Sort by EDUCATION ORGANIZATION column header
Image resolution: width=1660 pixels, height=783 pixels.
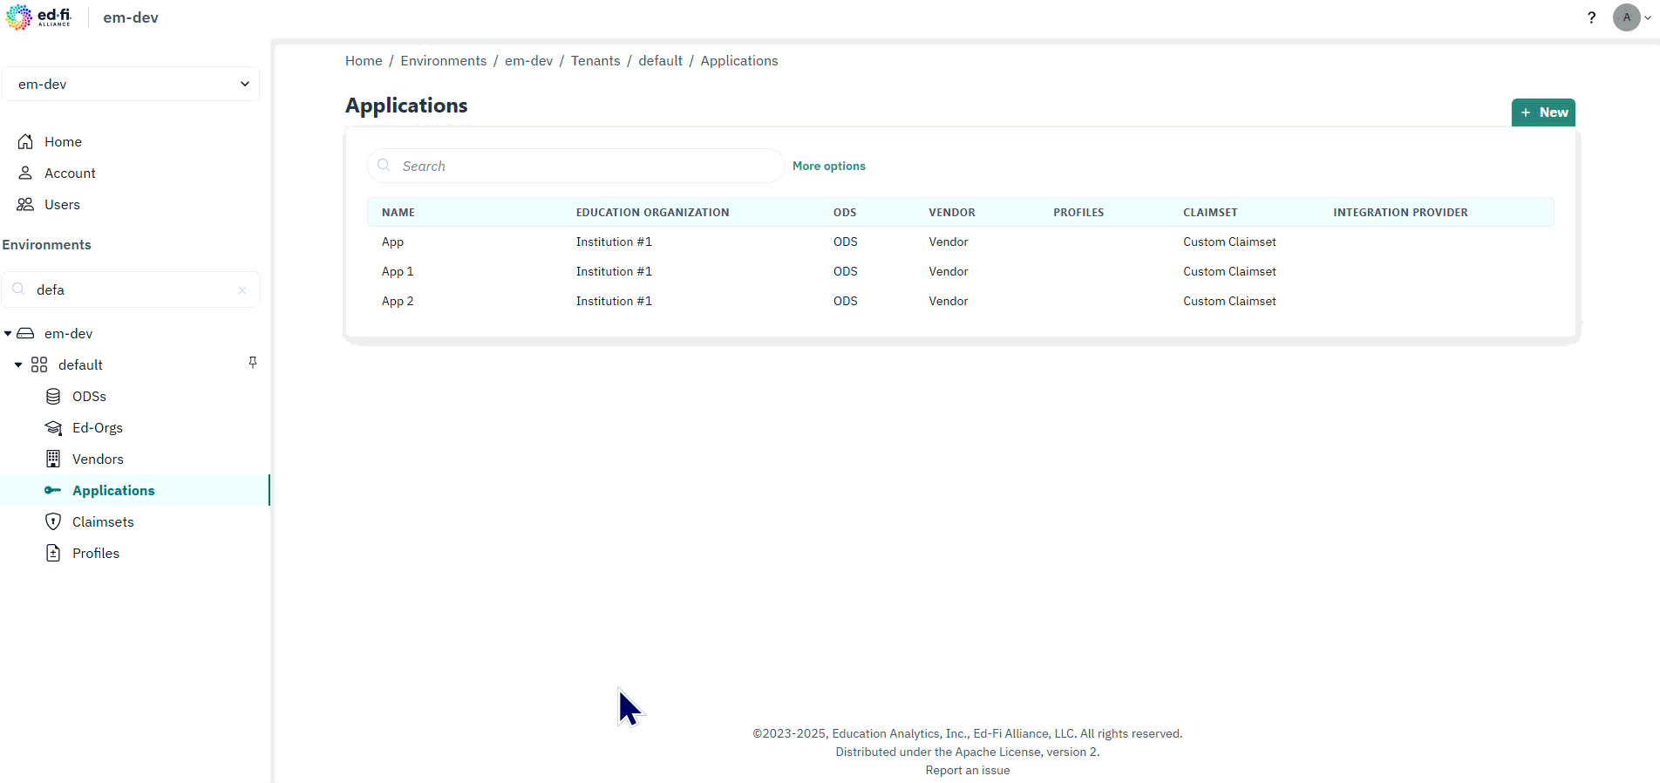pyautogui.click(x=652, y=212)
